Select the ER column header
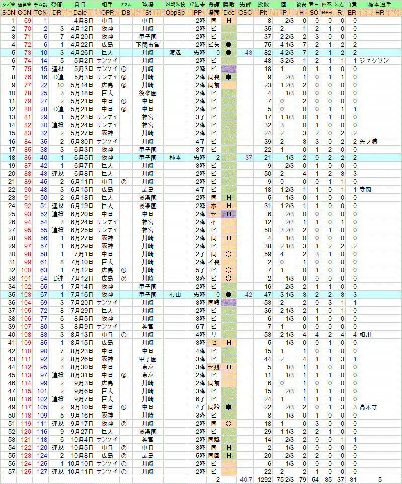The image size is (402, 484). (352, 13)
